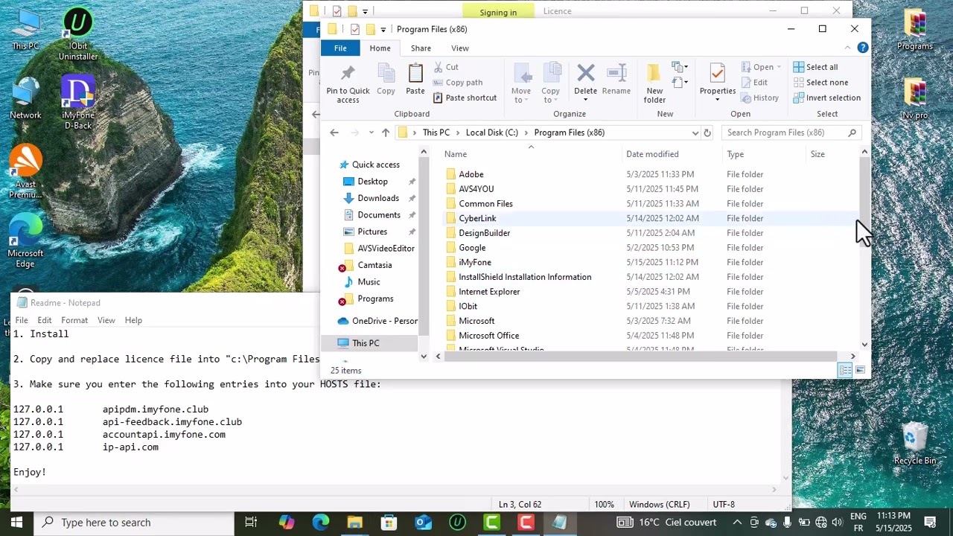The height and width of the screenshot is (536, 953).
Task: Click the Copy ribbon icon
Action: pyautogui.click(x=386, y=79)
